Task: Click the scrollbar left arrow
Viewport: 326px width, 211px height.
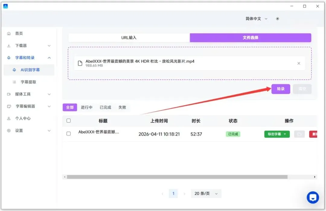Action: 65,177
